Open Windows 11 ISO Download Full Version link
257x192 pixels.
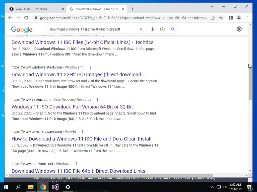pyautogui.click(x=72, y=106)
